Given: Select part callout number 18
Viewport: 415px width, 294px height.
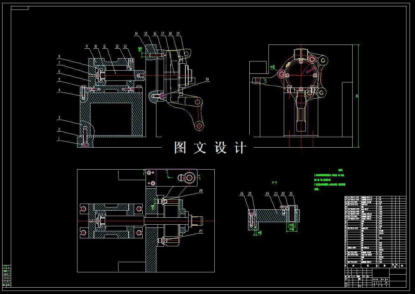Looking at the screenshot, I should [x=170, y=33].
